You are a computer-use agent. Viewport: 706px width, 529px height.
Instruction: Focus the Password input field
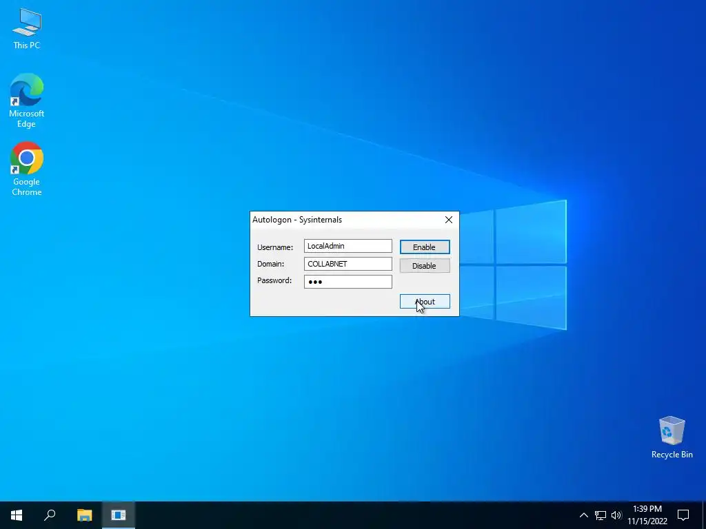(x=348, y=282)
